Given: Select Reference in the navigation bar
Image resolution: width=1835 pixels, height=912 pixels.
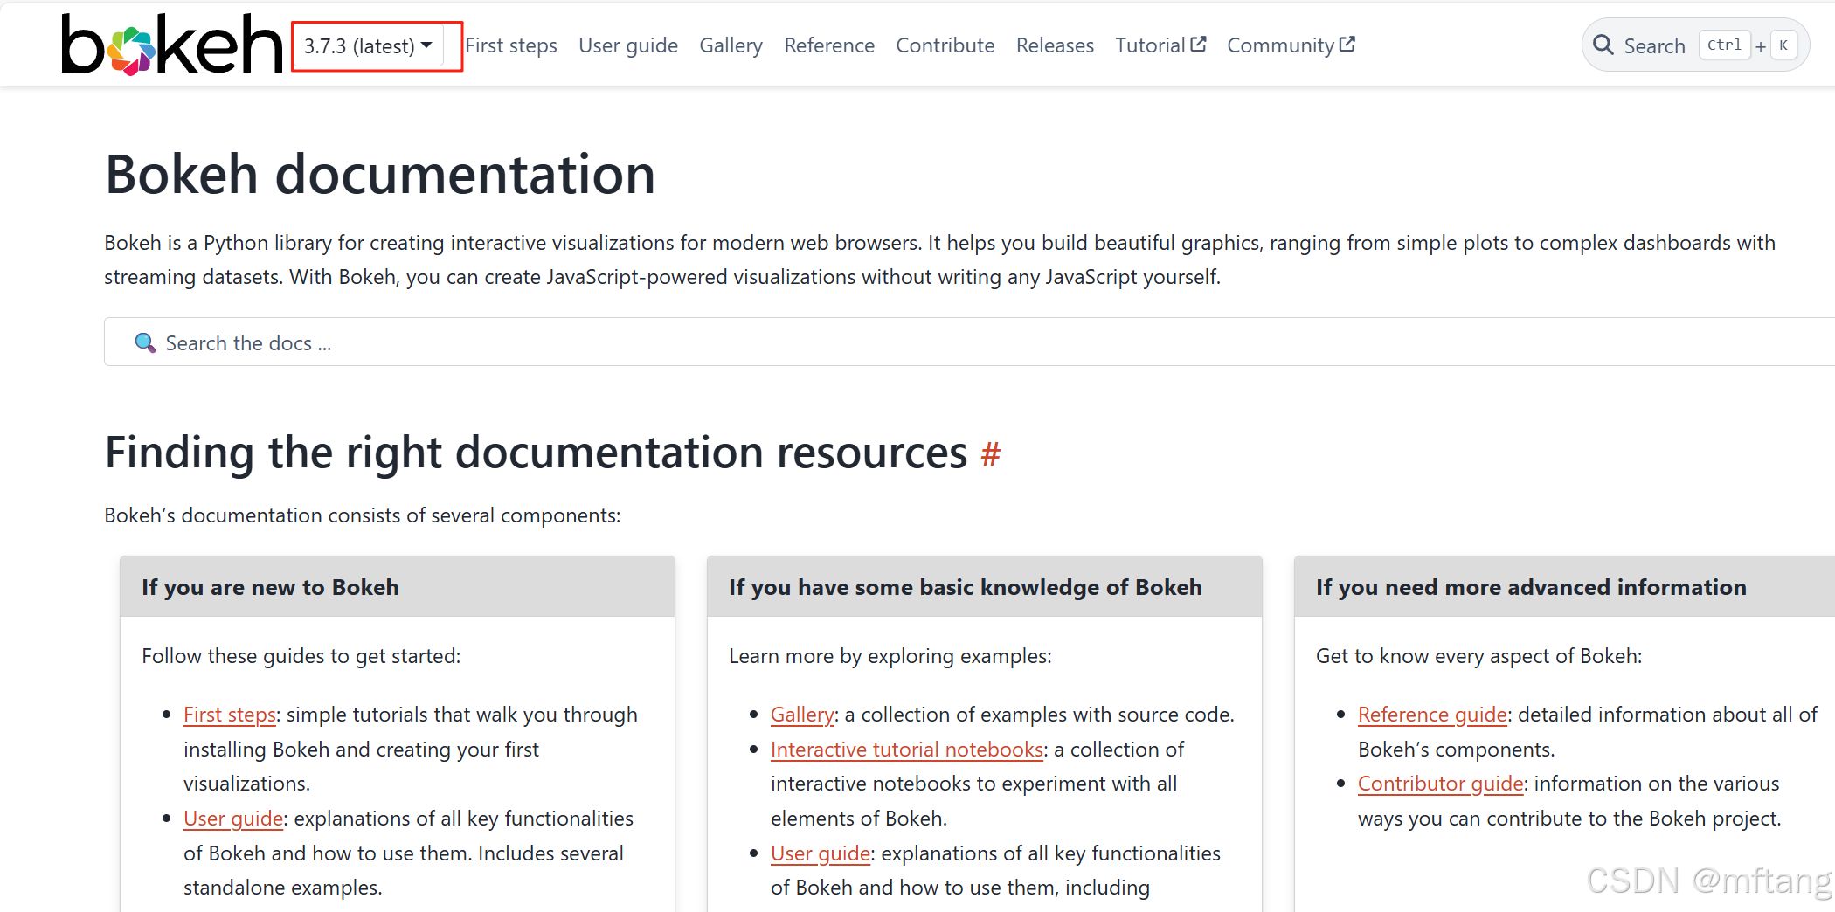Looking at the screenshot, I should point(829,45).
